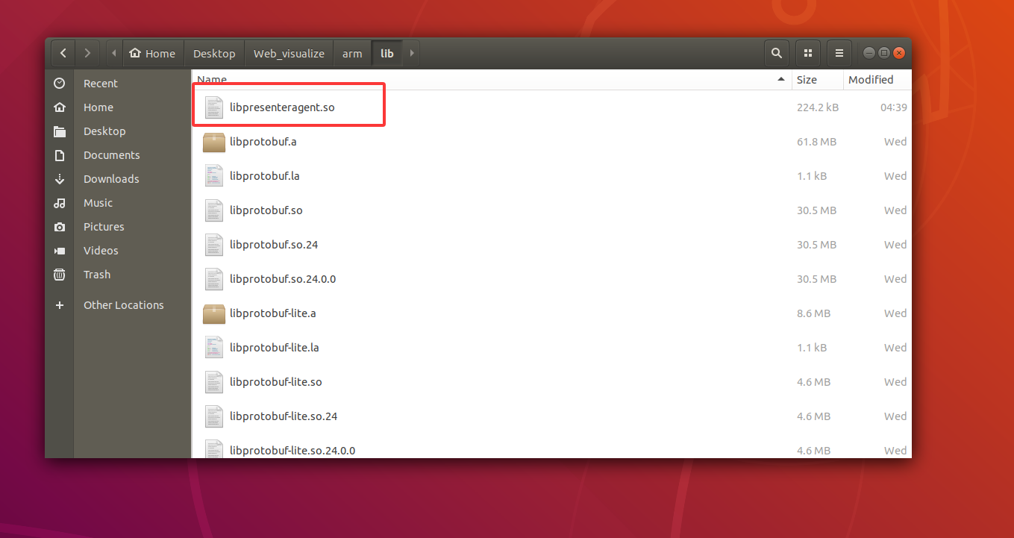Select the libprotobuf.a file name

tap(263, 142)
